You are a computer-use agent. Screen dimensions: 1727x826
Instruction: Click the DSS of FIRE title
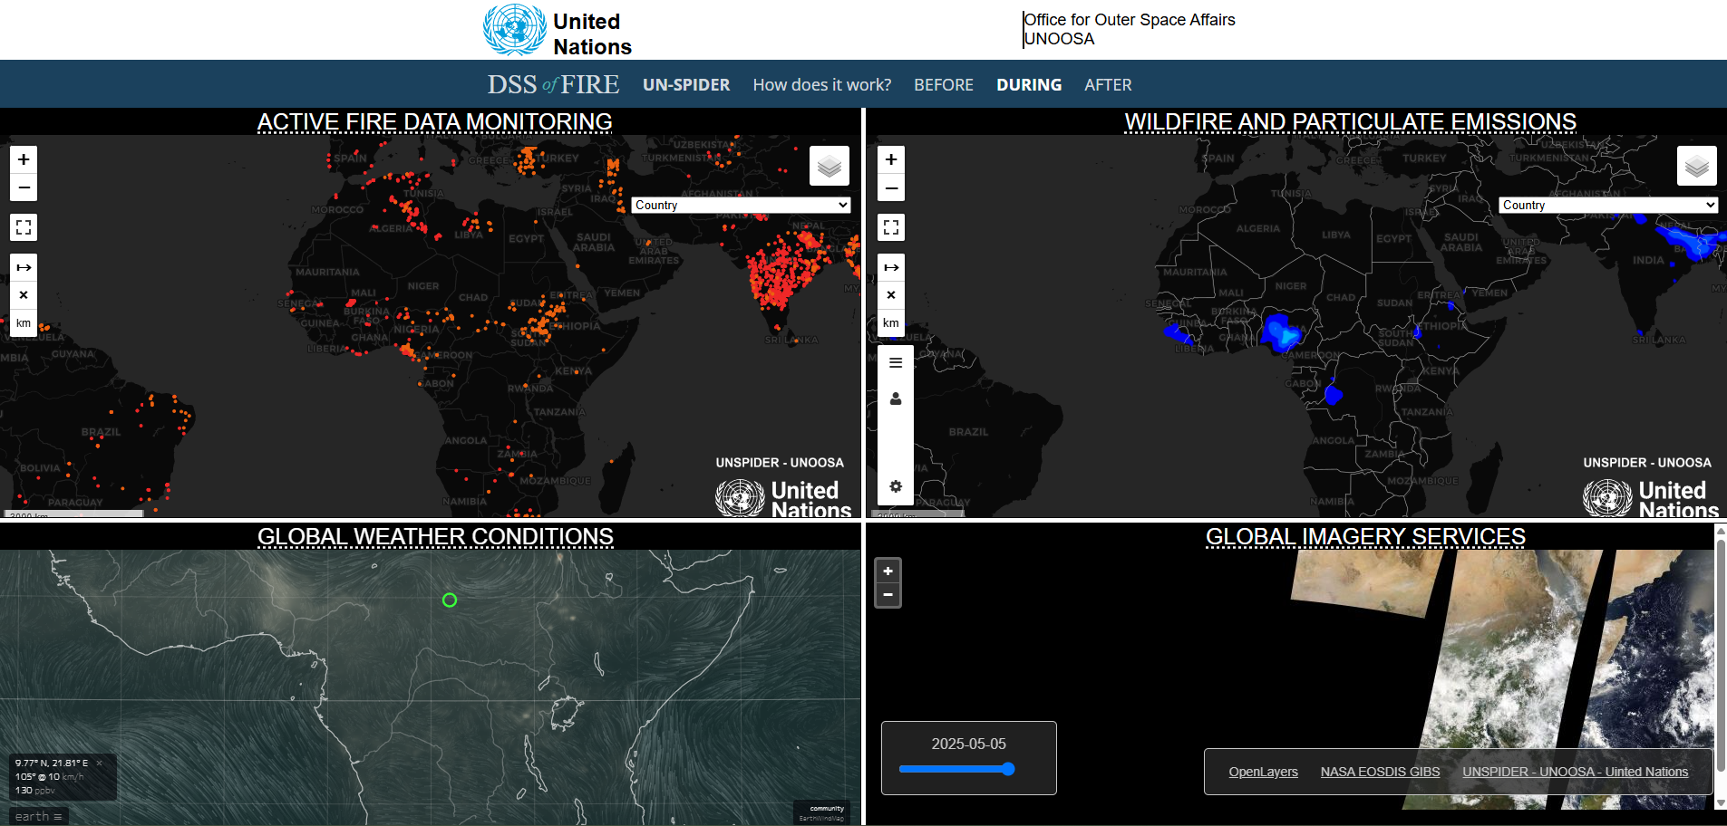(x=554, y=84)
